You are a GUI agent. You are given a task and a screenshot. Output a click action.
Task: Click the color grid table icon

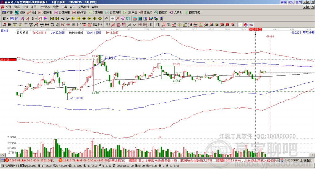pyautogui.click(x=240, y=25)
